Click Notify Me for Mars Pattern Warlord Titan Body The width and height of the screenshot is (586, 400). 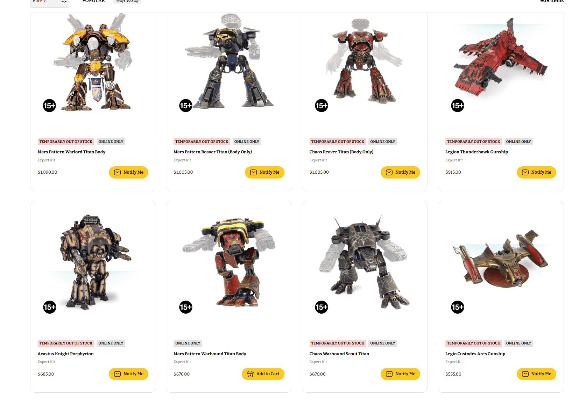click(x=128, y=172)
